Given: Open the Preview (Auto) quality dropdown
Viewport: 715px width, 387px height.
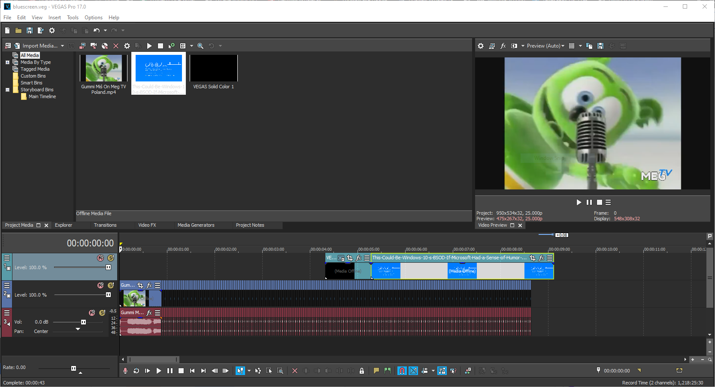Looking at the screenshot, I should pyautogui.click(x=545, y=46).
